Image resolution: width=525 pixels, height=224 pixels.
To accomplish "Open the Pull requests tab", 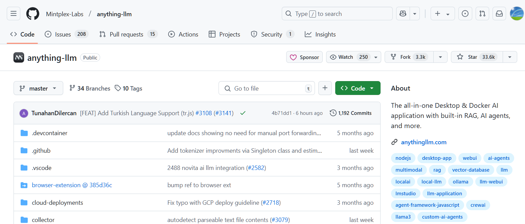I will (x=129, y=34).
